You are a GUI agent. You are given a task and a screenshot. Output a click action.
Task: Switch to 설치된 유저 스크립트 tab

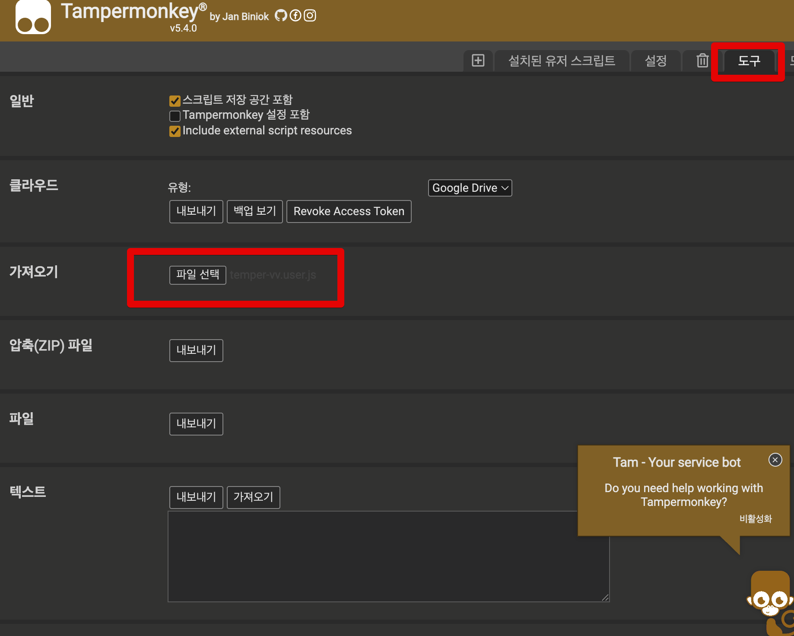[562, 60]
